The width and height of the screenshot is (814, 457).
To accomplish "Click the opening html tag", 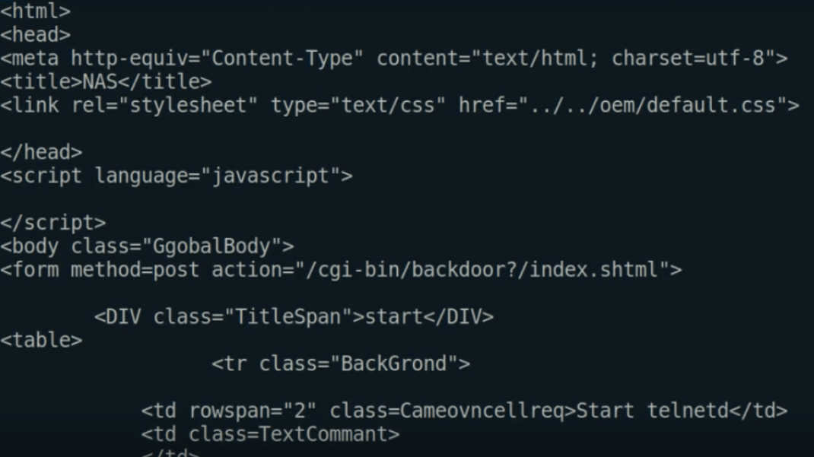I will 35,11.
